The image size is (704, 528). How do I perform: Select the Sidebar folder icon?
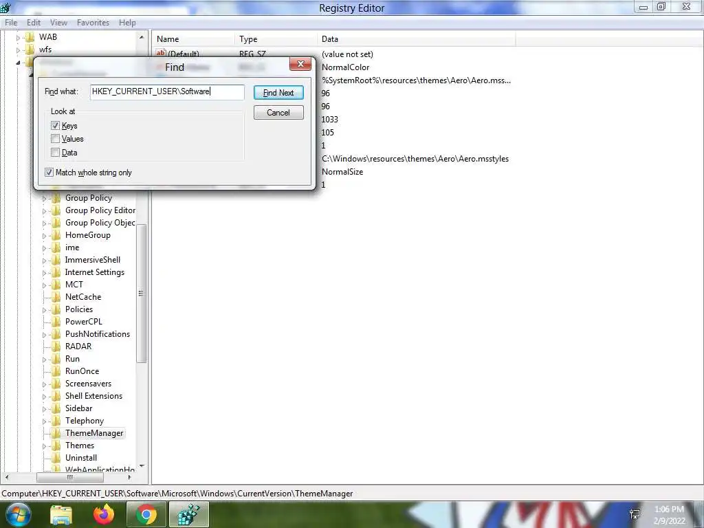coord(56,408)
